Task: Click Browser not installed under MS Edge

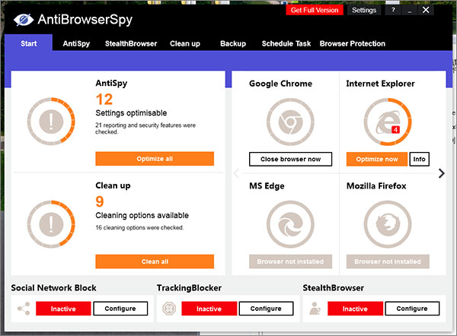Action: point(291,262)
